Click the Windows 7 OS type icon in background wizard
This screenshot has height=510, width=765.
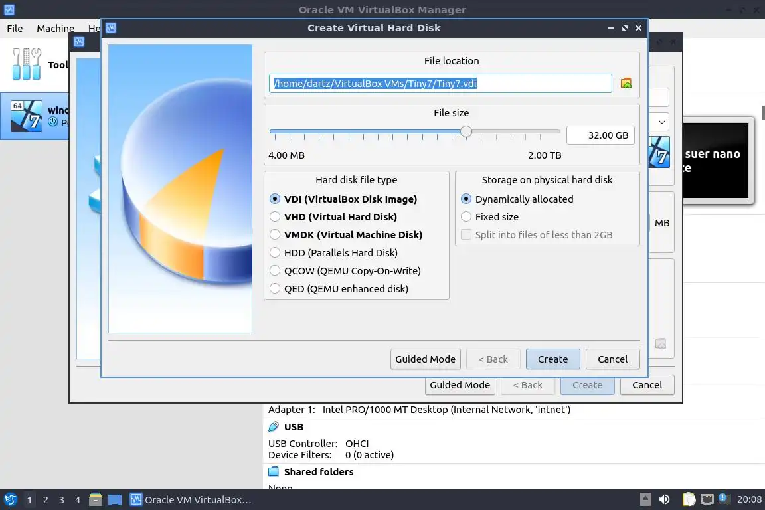coord(659,152)
